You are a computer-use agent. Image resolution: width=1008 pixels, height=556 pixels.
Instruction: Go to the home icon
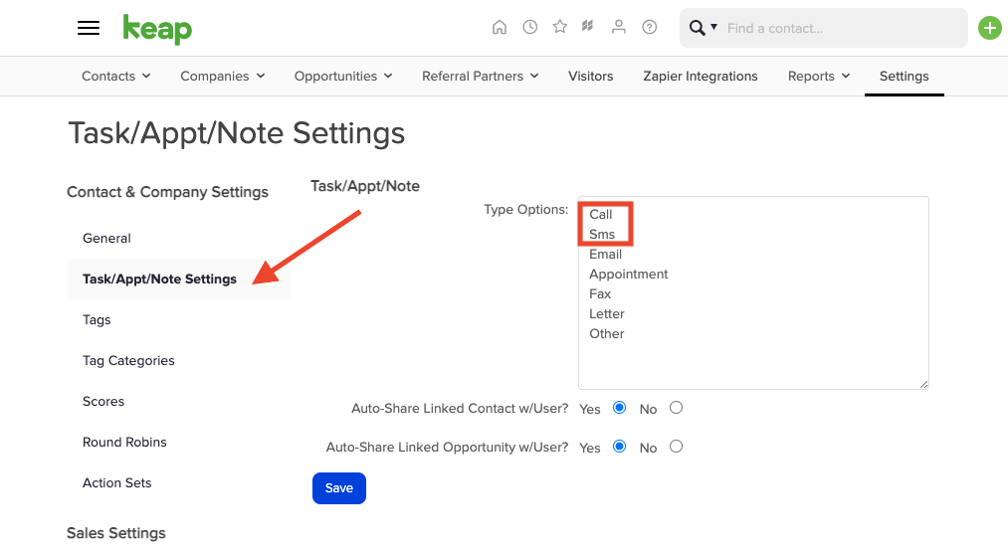click(x=500, y=27)
